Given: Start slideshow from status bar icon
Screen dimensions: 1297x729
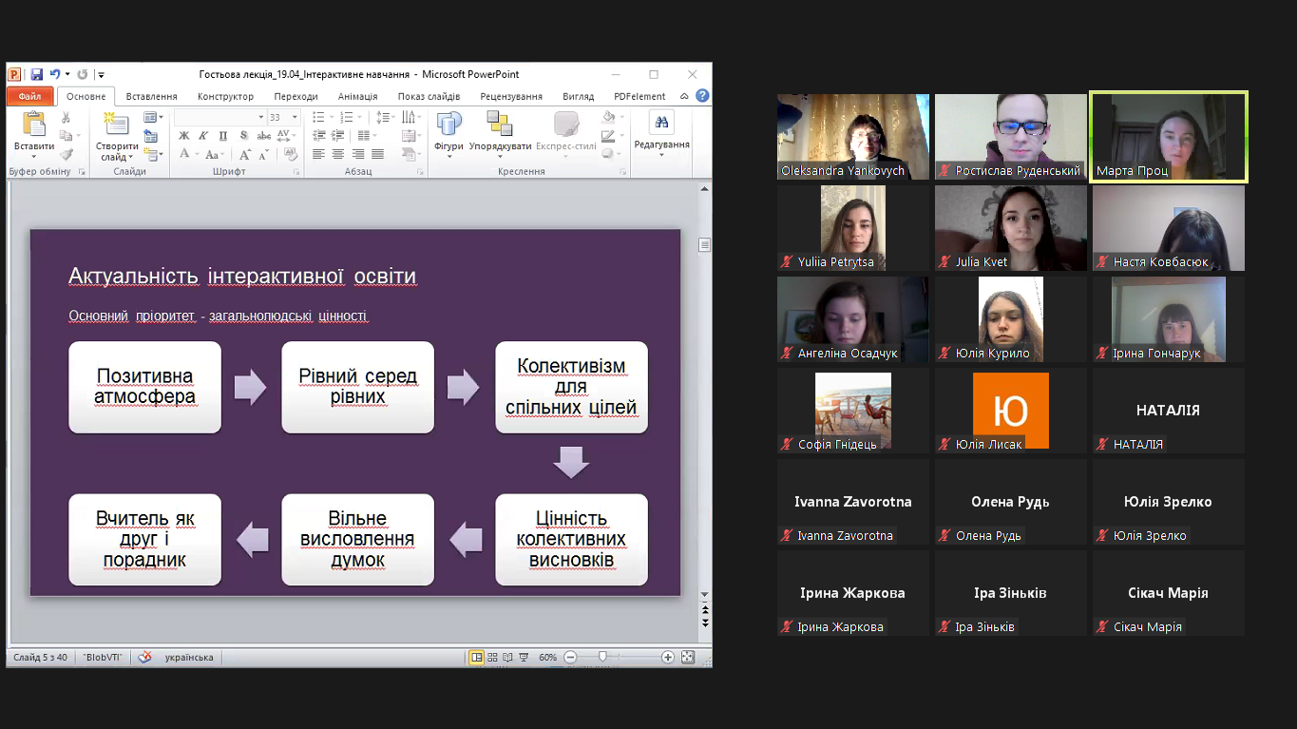Looking at the screenshot, I should [524, 657].
